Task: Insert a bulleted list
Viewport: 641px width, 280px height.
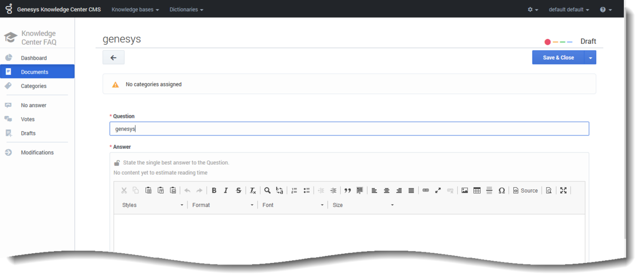Action: tap(307, 190)
